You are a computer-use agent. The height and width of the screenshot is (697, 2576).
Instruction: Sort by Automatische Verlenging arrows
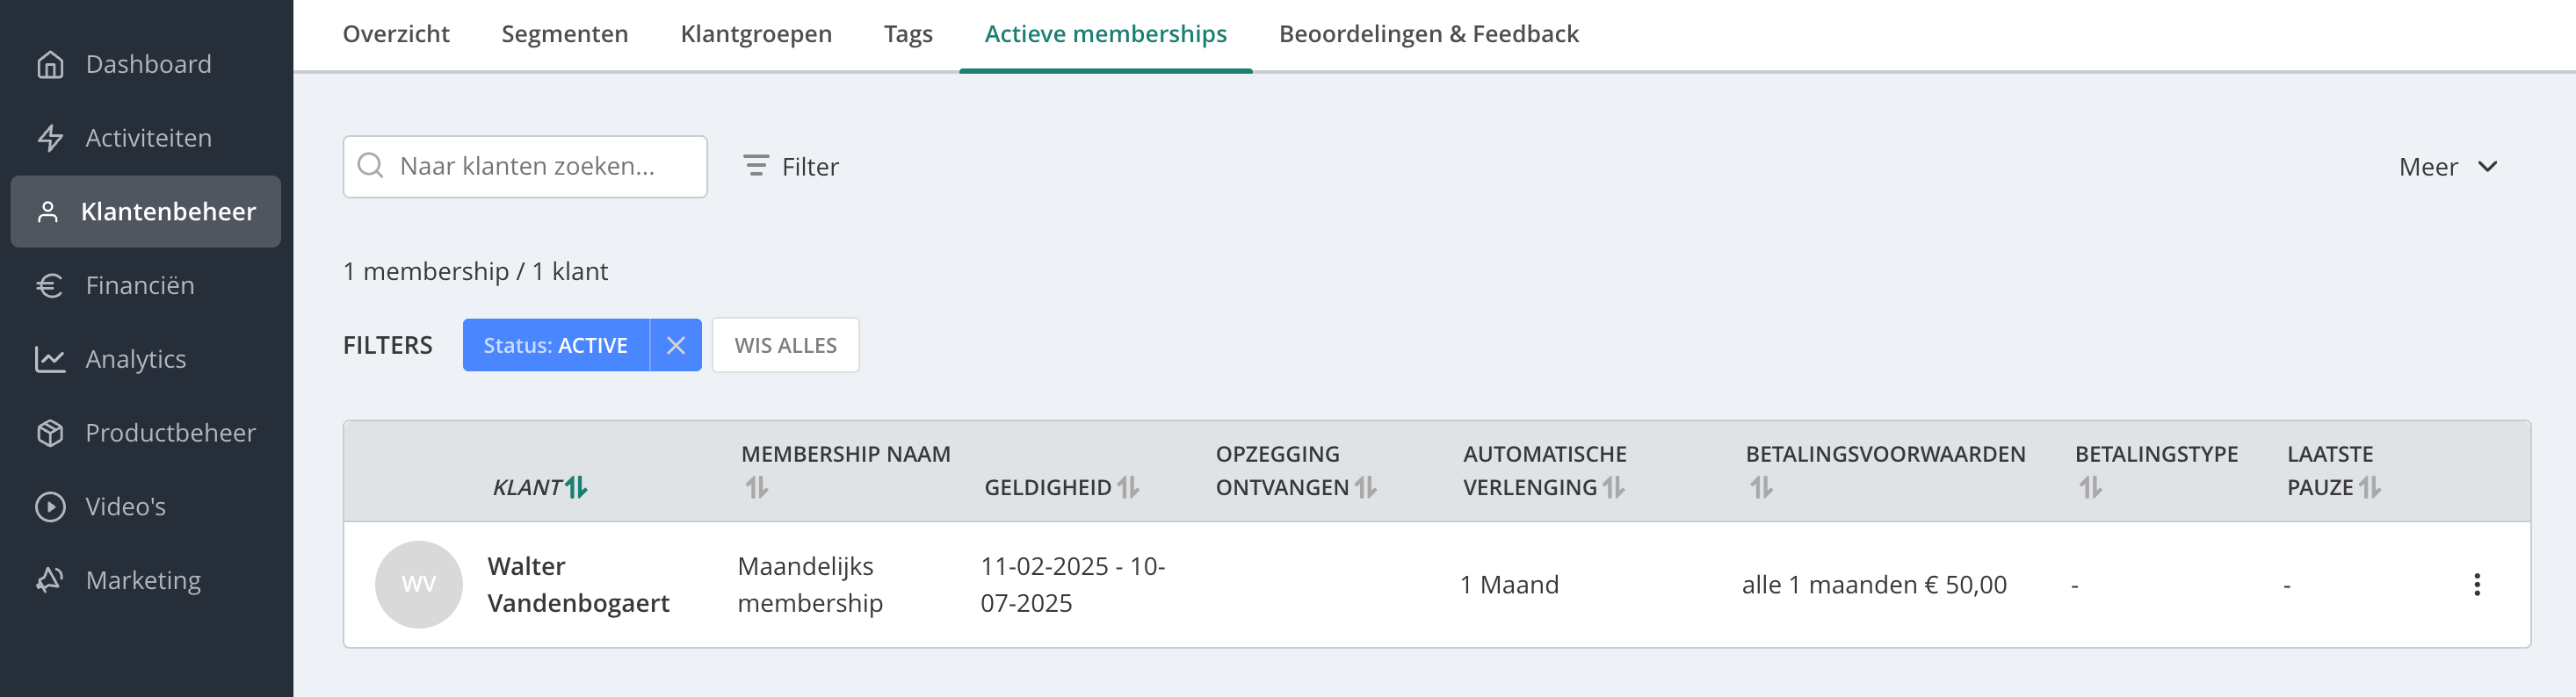point(1614,487)
